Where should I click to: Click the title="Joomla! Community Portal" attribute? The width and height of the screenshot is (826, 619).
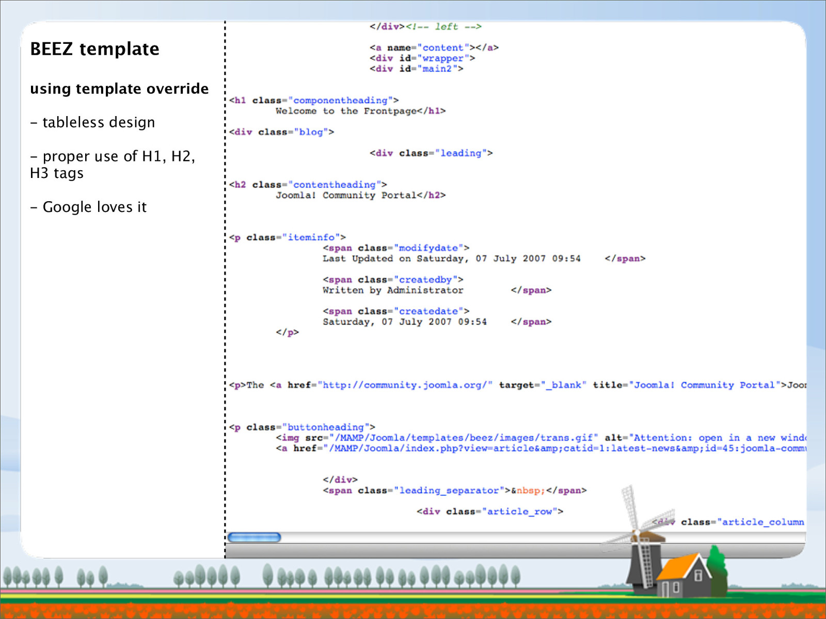[687, 385]
